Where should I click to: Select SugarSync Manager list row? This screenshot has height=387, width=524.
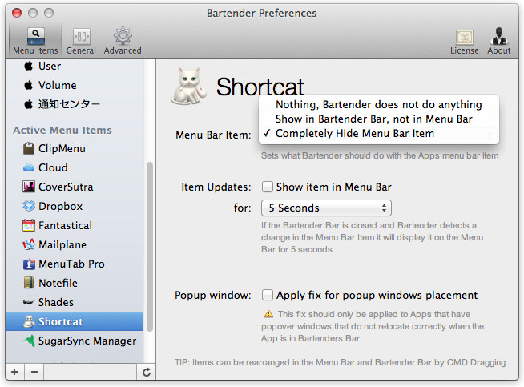pos(75,341)
